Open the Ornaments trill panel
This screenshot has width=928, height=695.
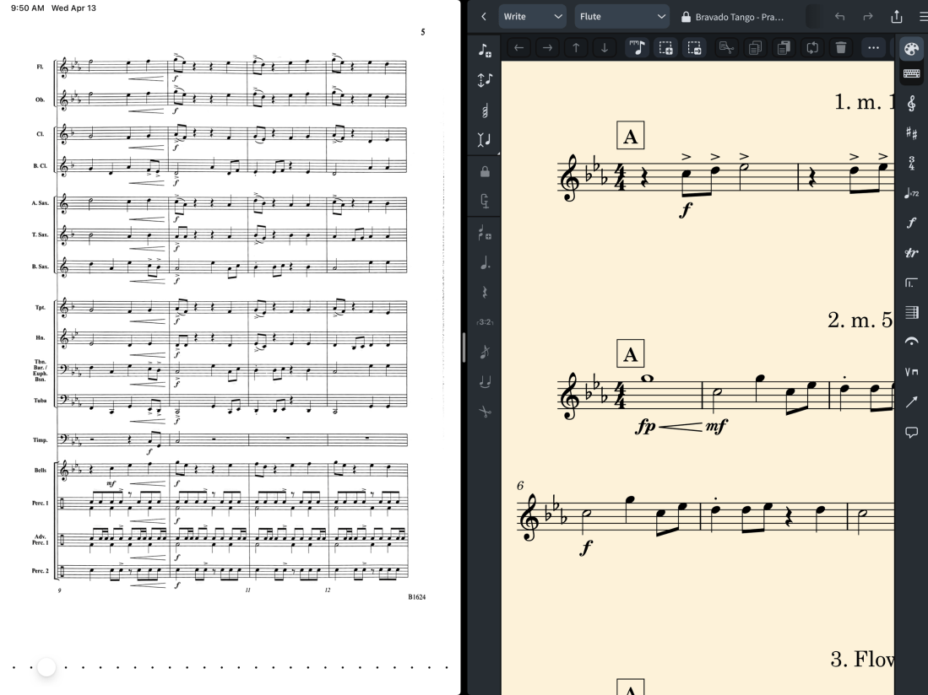[x=911, y=253]
